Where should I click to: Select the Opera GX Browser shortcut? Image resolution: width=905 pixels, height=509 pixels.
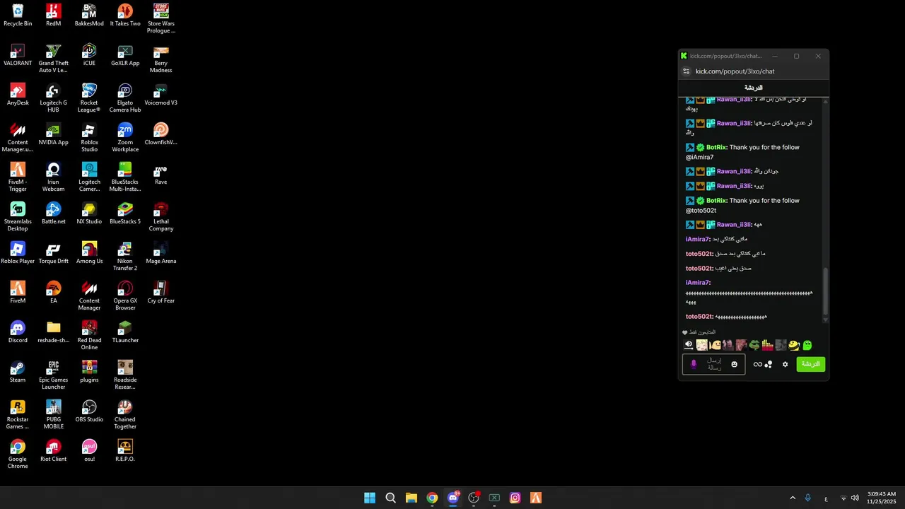[125, 296]
